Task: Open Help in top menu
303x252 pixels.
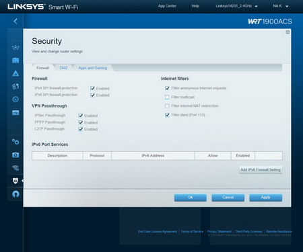Action: click(x=195, y=6)
